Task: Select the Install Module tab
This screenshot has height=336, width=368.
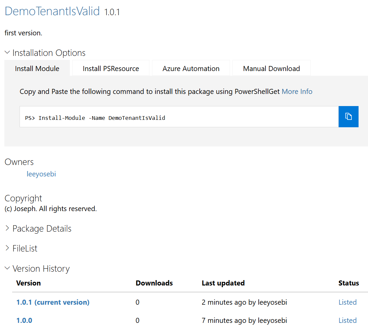Action: [x=37, y=69]
